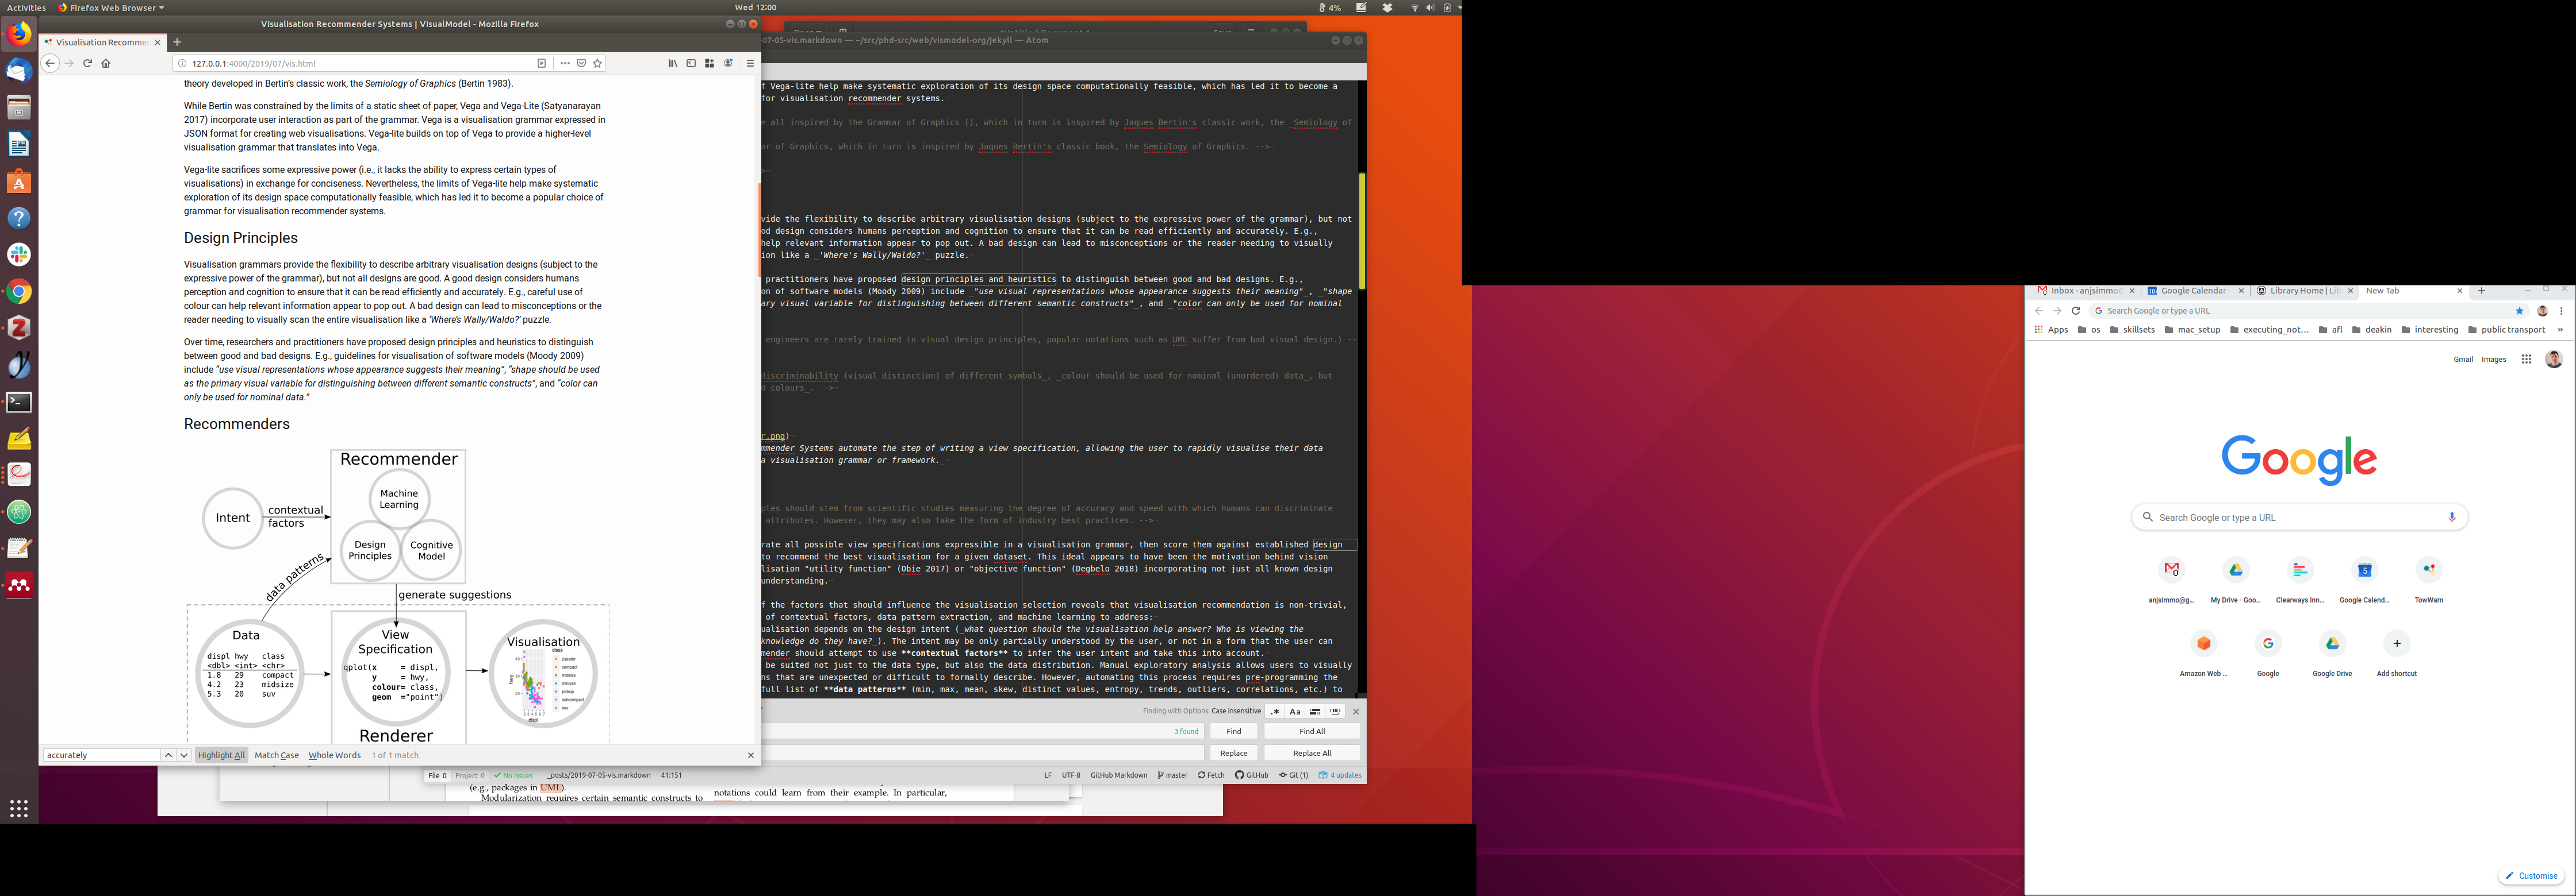The height and width of the screenshot is (896, 2576).
Task: Open Google apps grid icon
Action: 2526,360
